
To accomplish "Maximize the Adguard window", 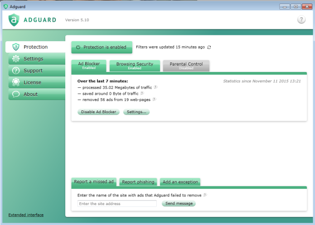I will pos(296,7).
